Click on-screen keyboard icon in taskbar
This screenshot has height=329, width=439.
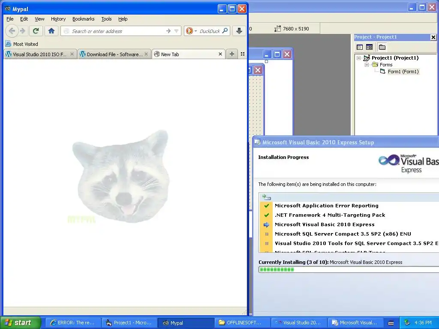391,323
